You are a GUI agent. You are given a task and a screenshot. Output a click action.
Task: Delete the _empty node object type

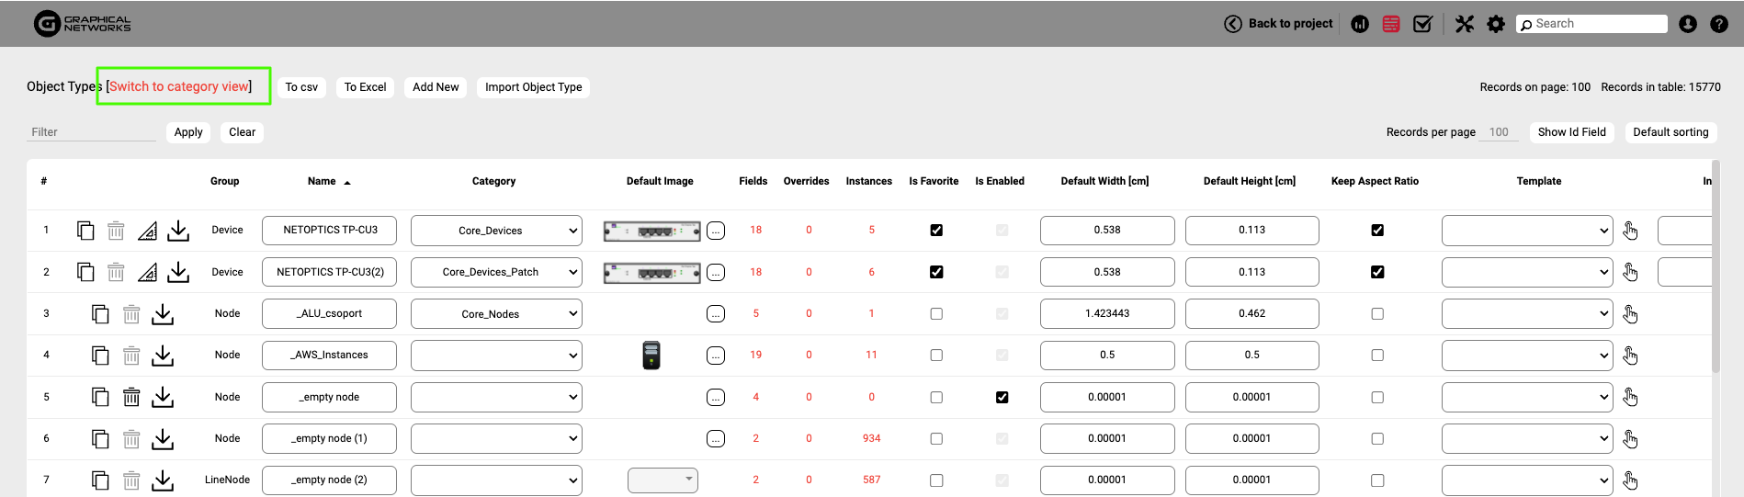(x=131, y=397)
